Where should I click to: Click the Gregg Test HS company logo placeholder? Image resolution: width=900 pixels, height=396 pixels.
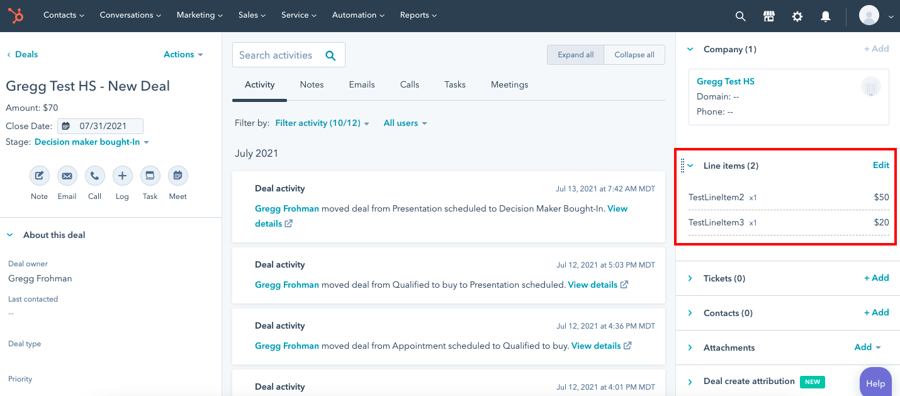(x=871, y=87)
